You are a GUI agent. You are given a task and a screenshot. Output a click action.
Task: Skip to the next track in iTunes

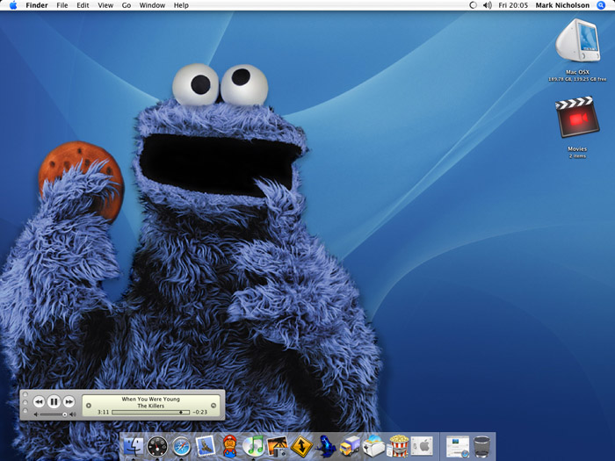[69, 402]
